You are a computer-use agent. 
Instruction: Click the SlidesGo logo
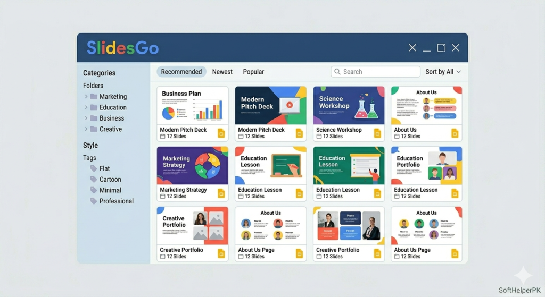click(123, 47)
